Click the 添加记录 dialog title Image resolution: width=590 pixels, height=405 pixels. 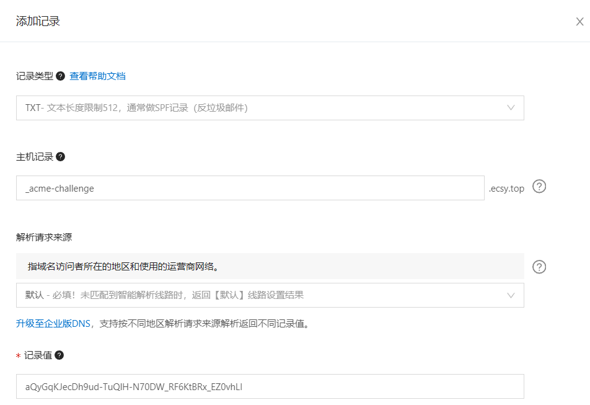[x=38, y=21]
